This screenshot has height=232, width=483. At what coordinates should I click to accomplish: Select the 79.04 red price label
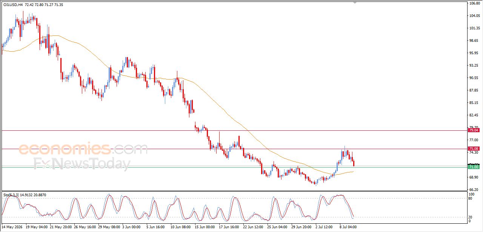click(473, 130)
